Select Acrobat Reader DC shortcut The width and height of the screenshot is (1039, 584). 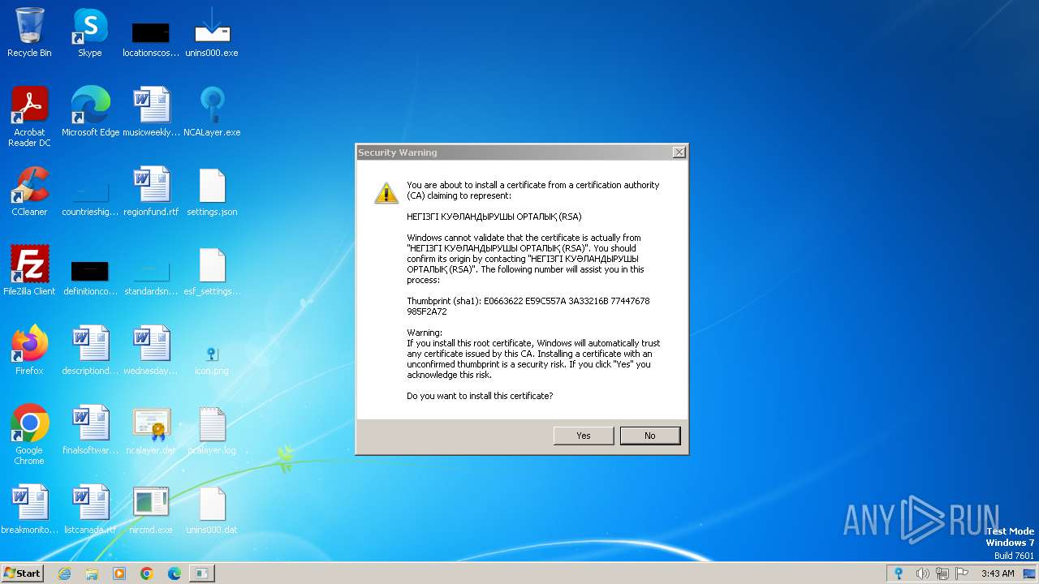click(x=29, y=117)
